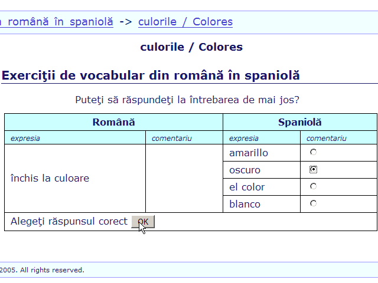Viewport: 378px width, 283px height.
Task: Open the culorile / Colores breadcrumb link
Action: tap(185, 22)
